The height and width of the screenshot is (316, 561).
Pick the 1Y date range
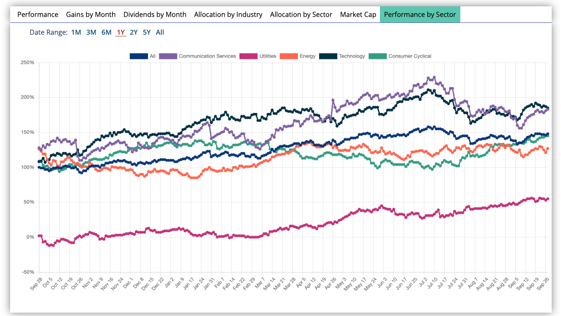(x=121, y=32)
